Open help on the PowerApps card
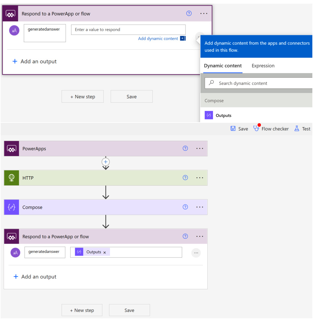Screen dimensions: 315x320 (x=185, y=148)
